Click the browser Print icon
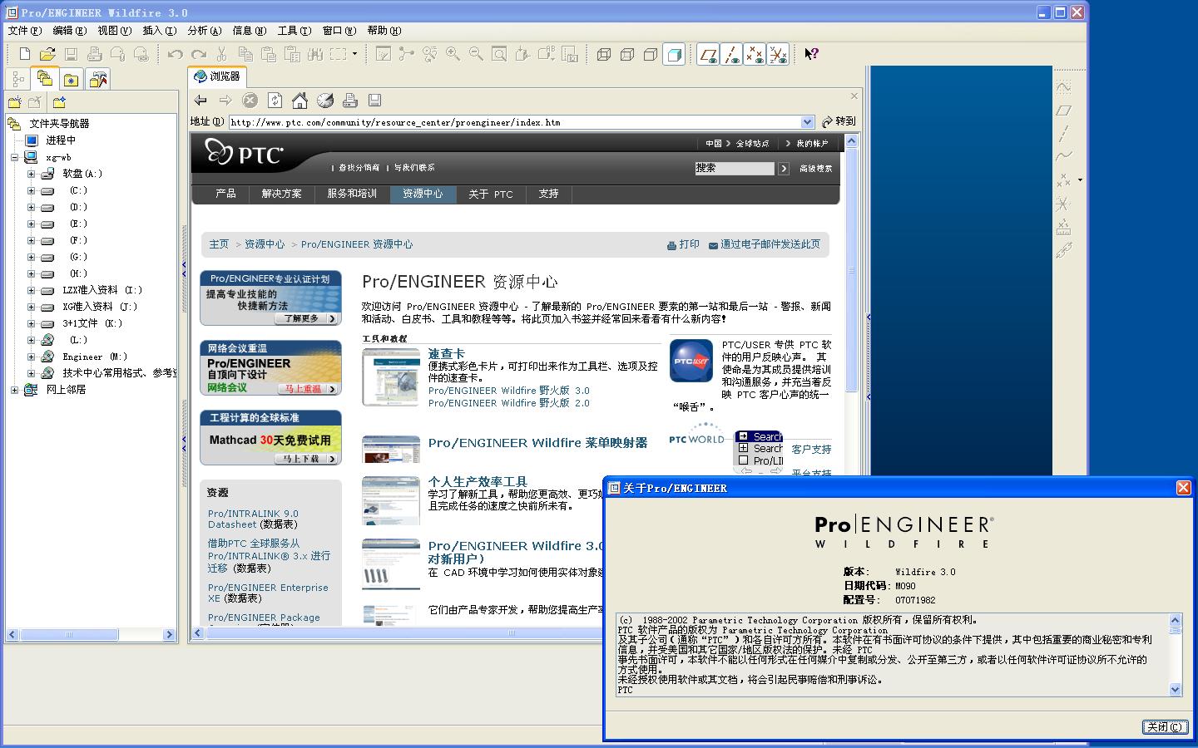This screenshot has height=748, width=1198. (x=350, y=101)
